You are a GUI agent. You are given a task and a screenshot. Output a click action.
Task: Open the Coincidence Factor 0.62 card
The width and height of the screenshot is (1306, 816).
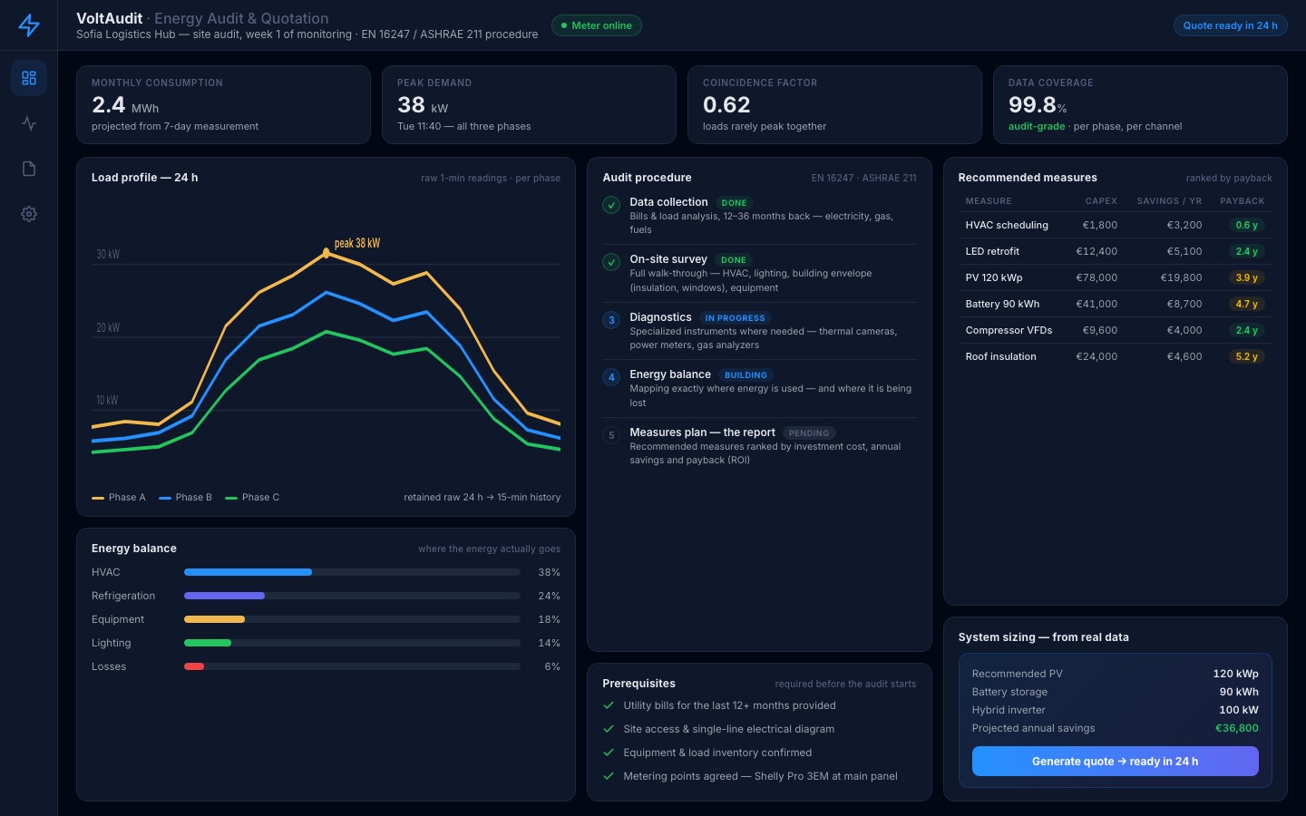point(834,104)
